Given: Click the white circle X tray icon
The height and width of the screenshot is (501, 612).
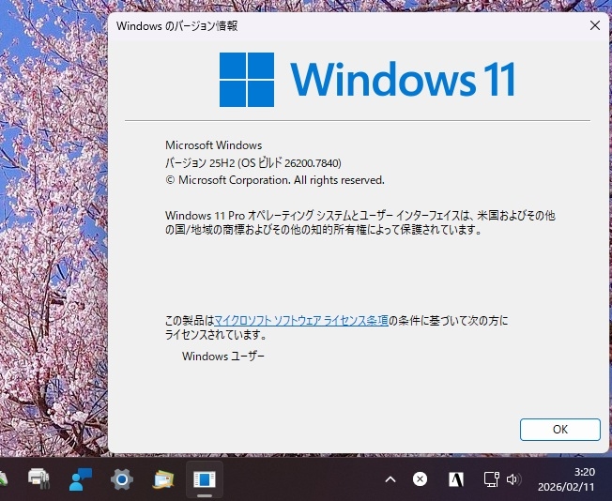Looking at the screenshot, I should (x=420, y=478).
